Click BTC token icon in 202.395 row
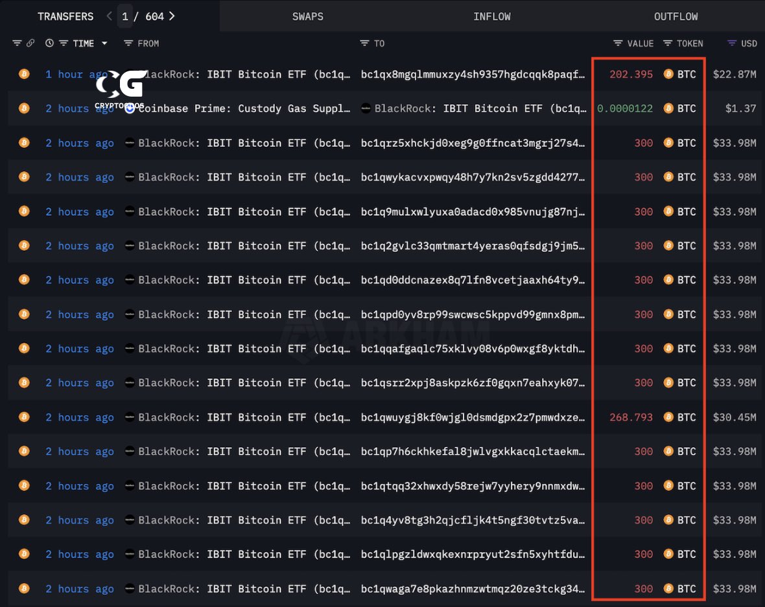Screen dimensions: 765x607 (668, 74)
